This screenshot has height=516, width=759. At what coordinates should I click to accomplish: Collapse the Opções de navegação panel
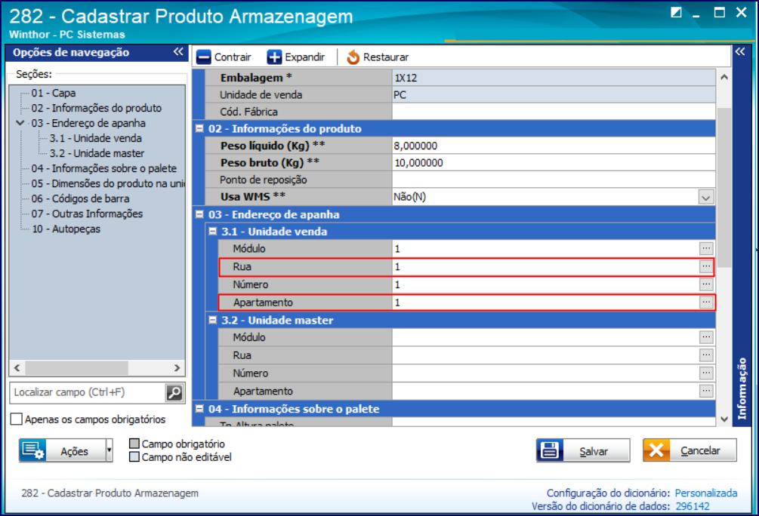[x=179, y=52]
